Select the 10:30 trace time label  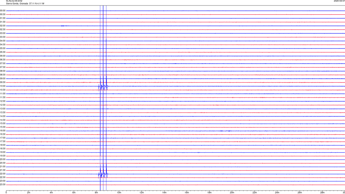coord(3,90)
